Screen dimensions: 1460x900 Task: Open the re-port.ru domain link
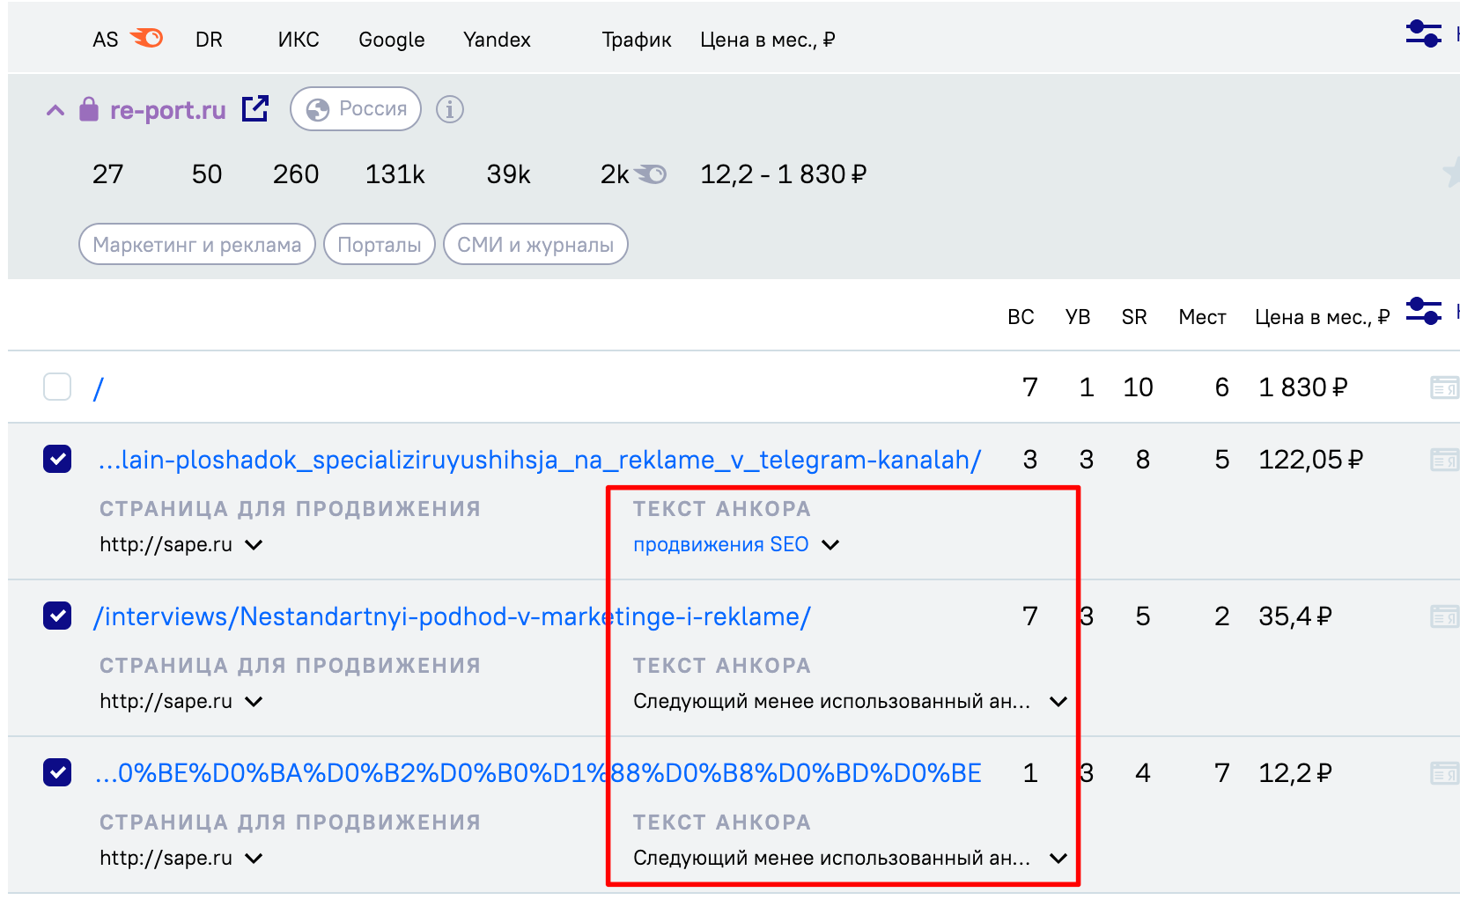[x=167, y=110]
